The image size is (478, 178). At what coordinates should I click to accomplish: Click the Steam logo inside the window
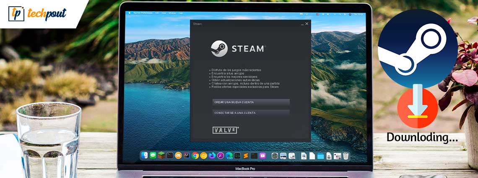[x=238, y=48]
